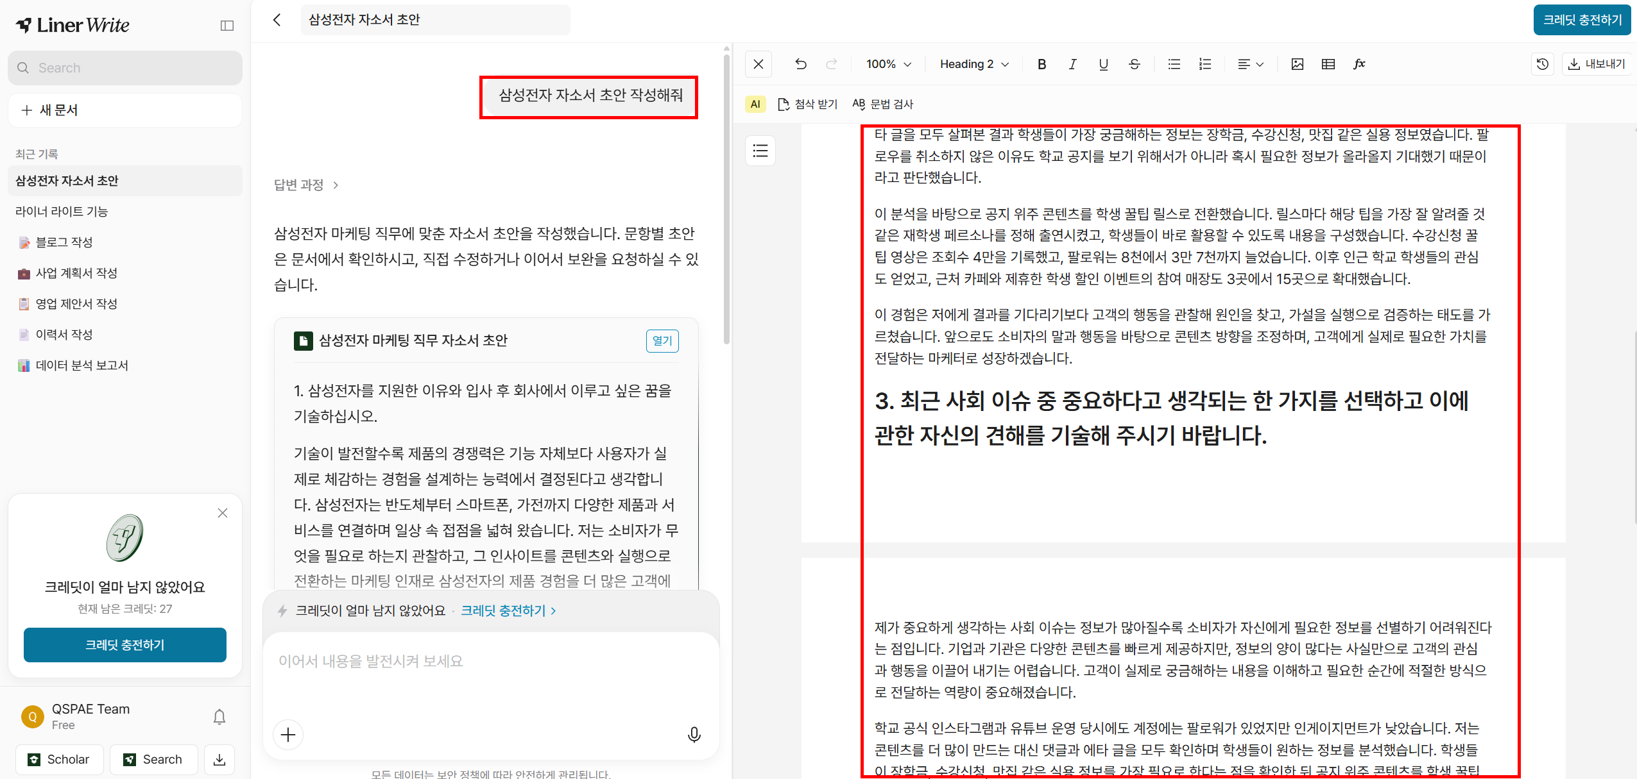This screenshot has width=1637, height=779.
Task: Click the lightning credit icon above chat
Action: click(282, 611)
